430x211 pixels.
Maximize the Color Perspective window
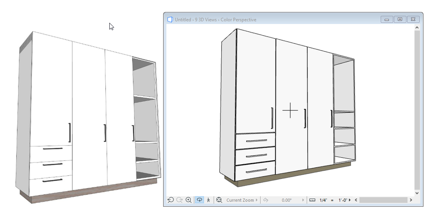tap(400, 19)
